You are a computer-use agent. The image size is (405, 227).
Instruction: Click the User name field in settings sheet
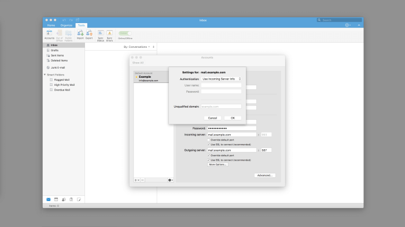click(x=222, y=85)
